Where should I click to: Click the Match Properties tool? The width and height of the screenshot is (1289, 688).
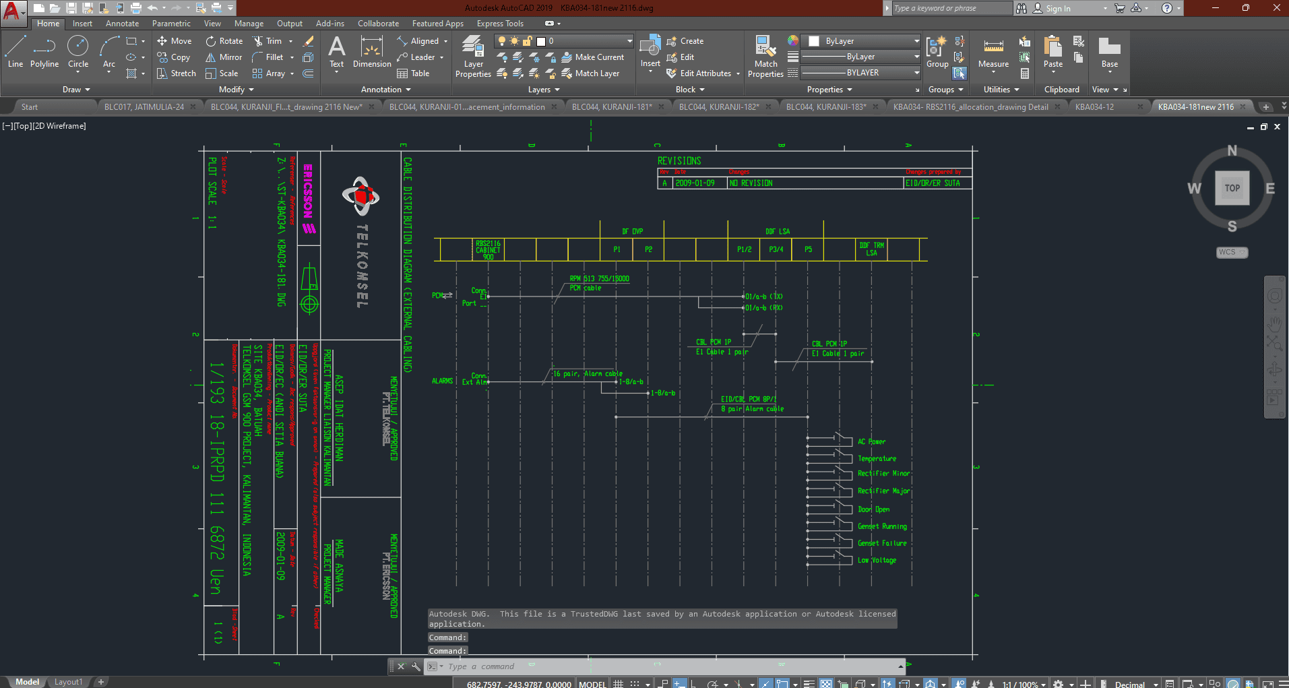765,57
